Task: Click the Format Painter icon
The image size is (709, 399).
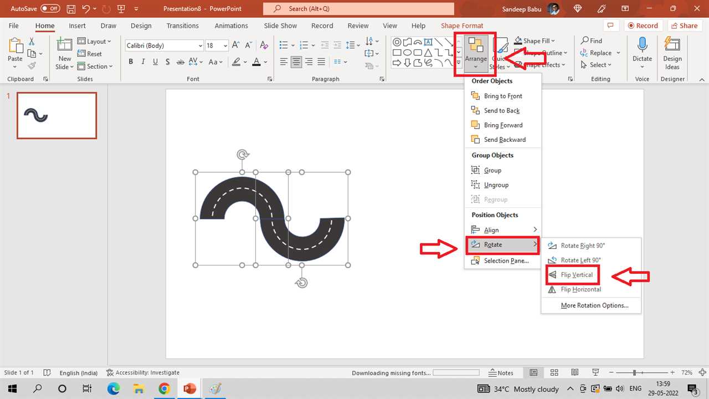Action: pyautogui.click(x=32, y=65)
